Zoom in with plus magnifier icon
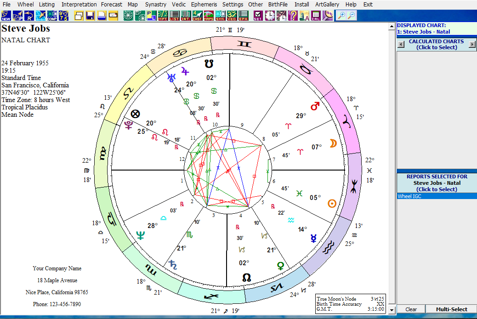This screenshot has width=477, height=319. (341, 16)
